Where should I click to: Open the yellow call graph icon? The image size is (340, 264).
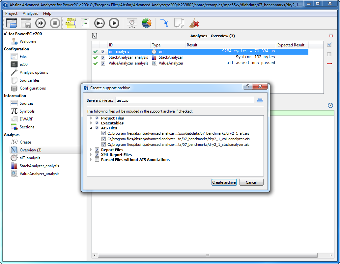[71, 23]
